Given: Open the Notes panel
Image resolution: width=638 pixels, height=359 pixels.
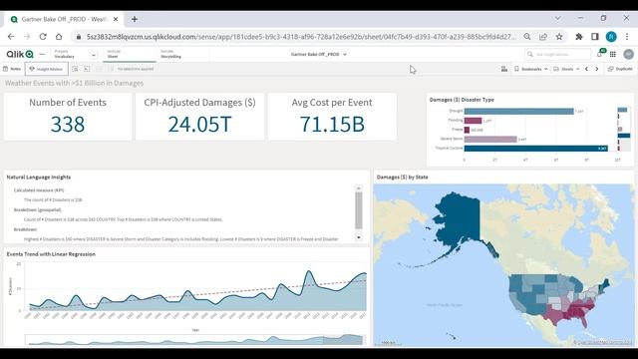Looking at the screenshot, I should [12, 69].
